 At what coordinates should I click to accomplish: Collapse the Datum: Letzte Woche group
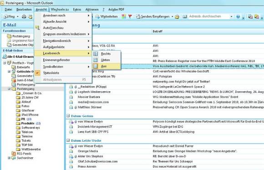point(68,140)
